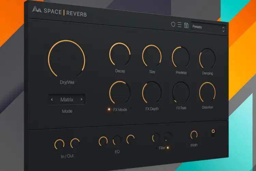The image size is (256, 171).
Task: Click the Matrix mode display
Action: point(67,99)
